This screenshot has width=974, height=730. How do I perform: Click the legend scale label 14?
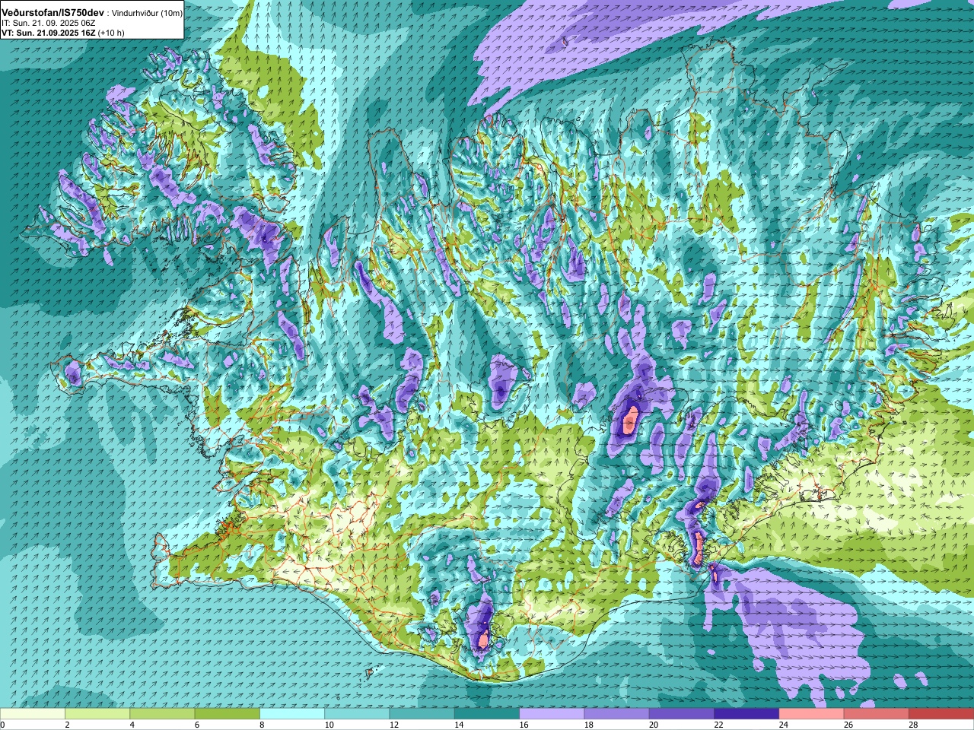(x=459, y=725)
